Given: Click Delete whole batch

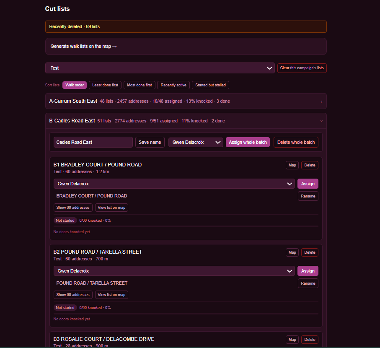Looking at the screenshot, I should (296, 142).
